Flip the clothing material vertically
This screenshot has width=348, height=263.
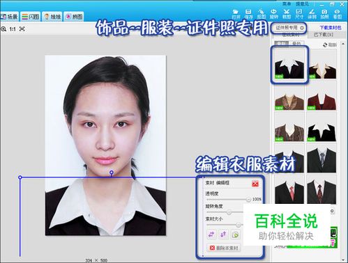(223, 234)
